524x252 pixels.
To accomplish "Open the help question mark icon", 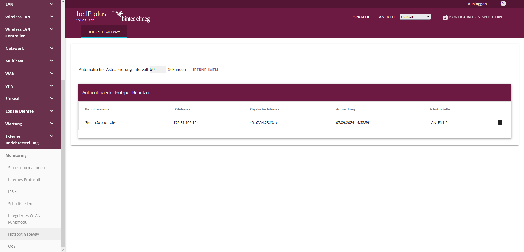I will click(503, 4).
